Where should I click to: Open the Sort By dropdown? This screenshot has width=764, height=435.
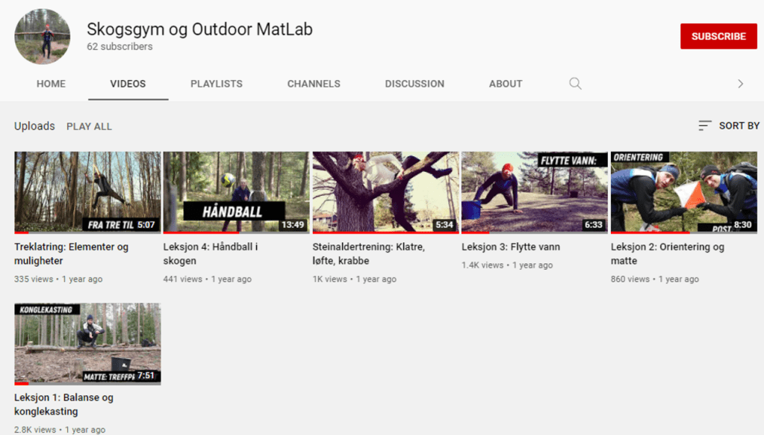coord(729,126)
